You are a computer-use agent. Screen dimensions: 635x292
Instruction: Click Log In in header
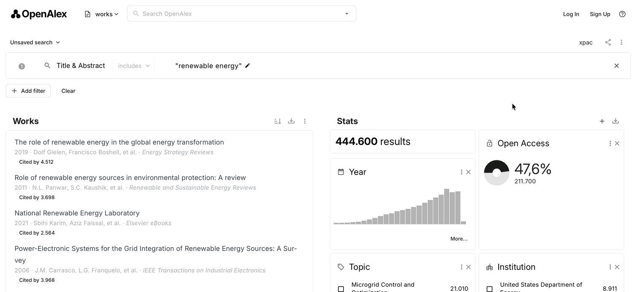[x=571, y=14]
